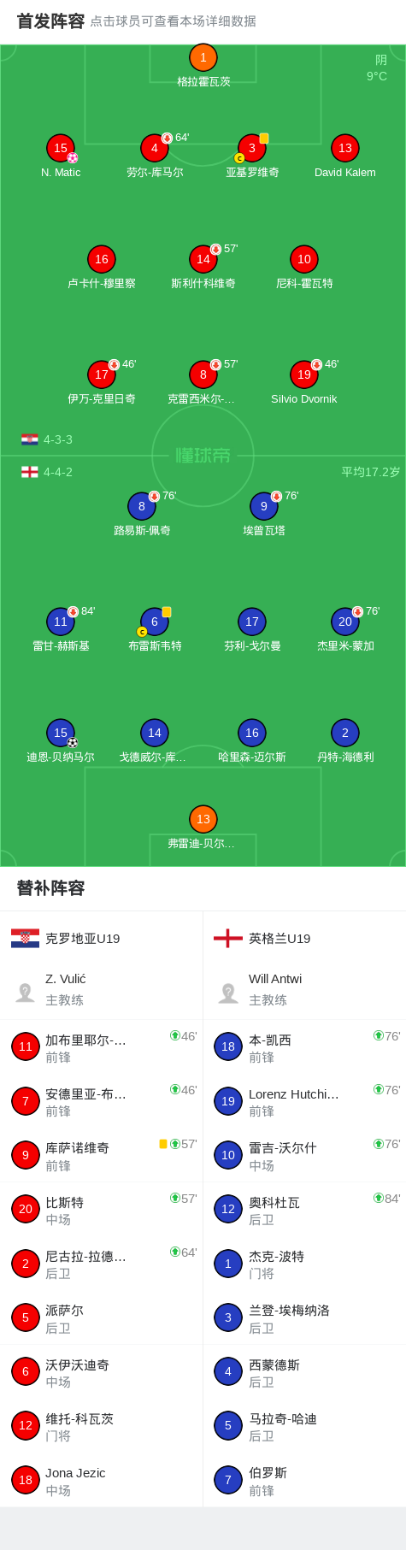The width and height of the screenshot is (406, 1550).
Task: Tap 尼科-霍瓦特 number 10 player icon
Action: pyautogui.click(x=303, y=259)
